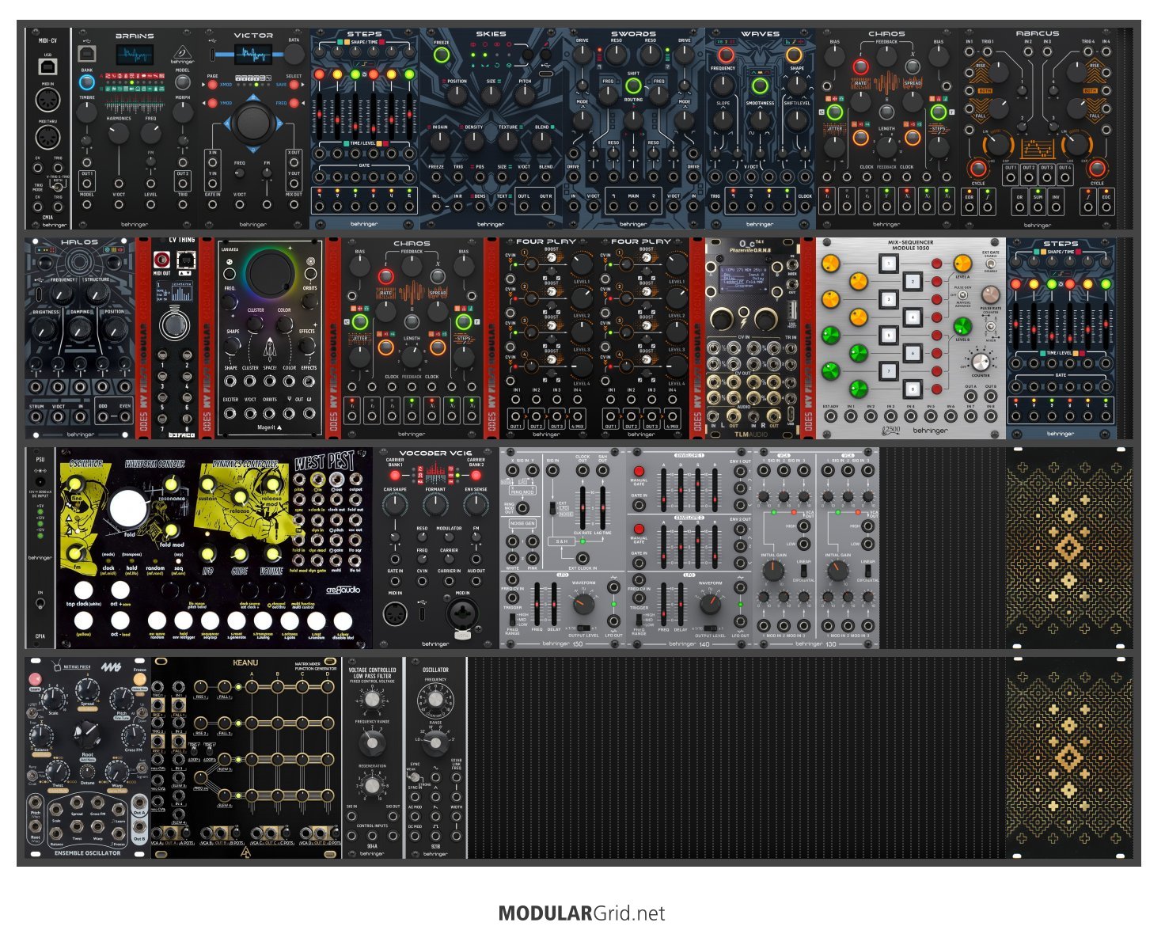Click the TIMBRE knob on Brains
Image resolution: width=1165 pixels, height=930 pixels.
tap(87, 113)
